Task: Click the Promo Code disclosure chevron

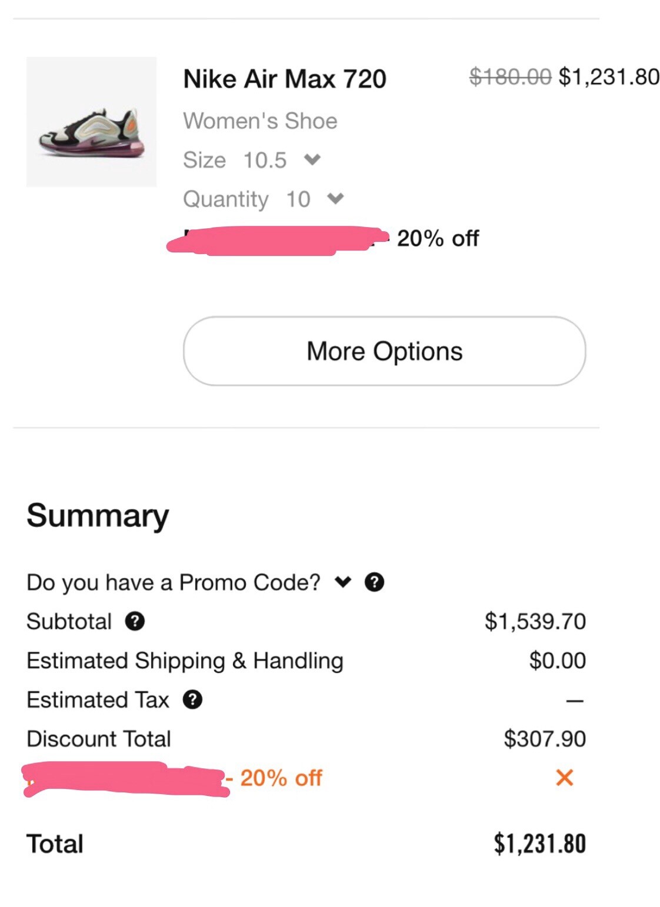Action: click(343, 582)
